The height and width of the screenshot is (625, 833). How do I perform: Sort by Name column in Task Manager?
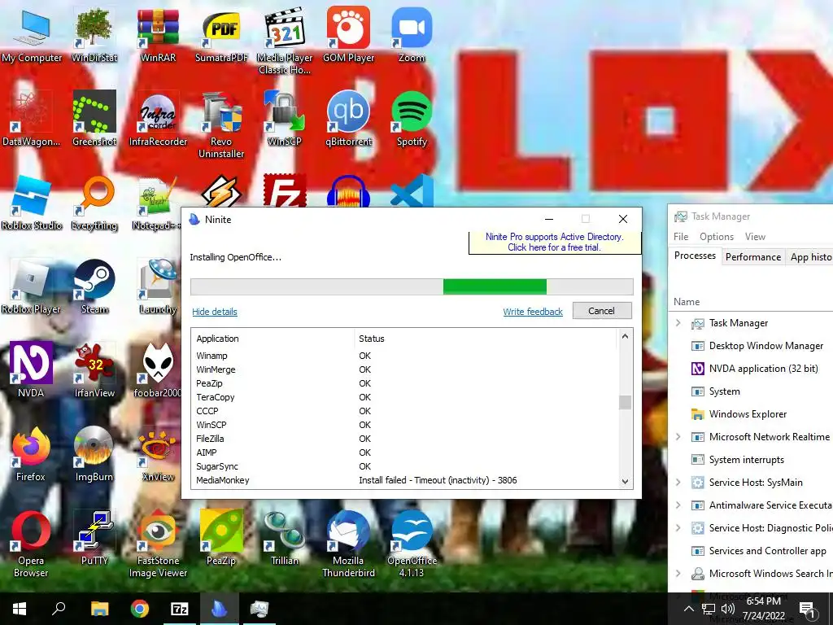click(687, 302)
